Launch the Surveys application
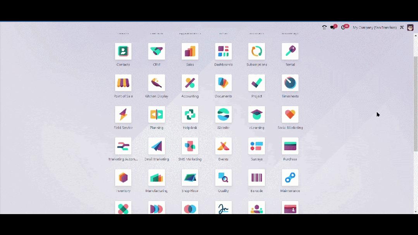 coord(256,146)
